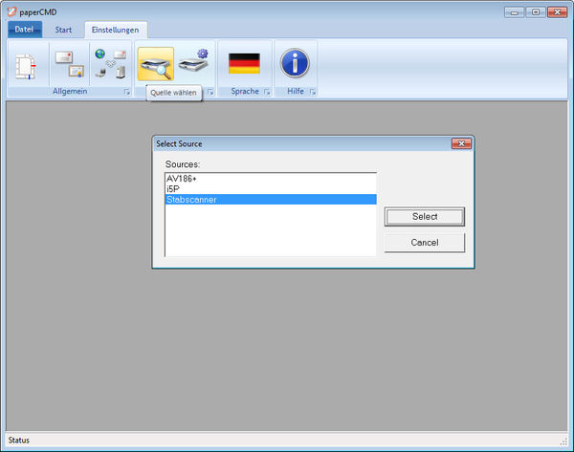Open the page layout document icon
Screen dimensions: 574x452
(x=26, y=66)
